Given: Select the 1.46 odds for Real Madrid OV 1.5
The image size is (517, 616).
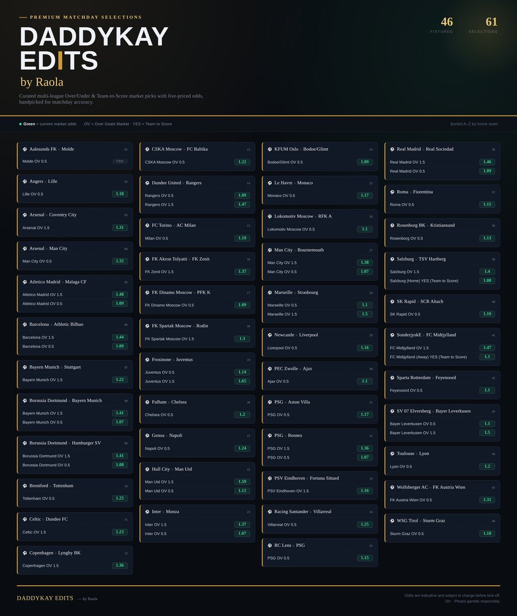Looking at the screenshot, I should tap(487, 162).
